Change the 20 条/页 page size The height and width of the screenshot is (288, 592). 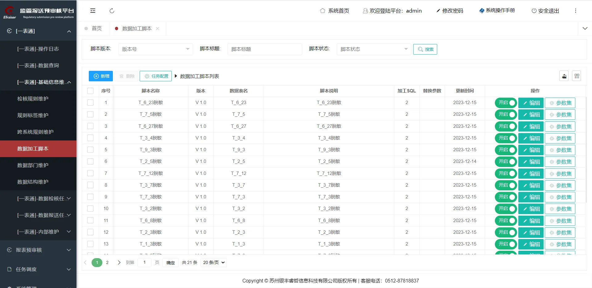(x=214, y=262)
